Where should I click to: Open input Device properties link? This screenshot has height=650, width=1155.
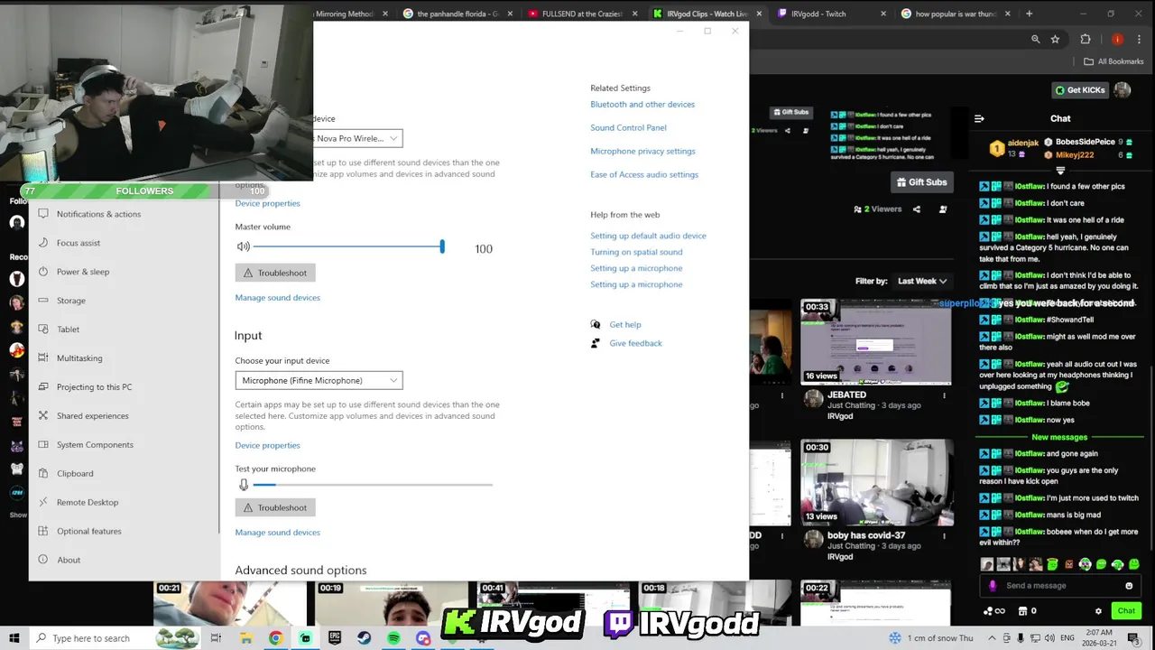[x=267, y=445]
